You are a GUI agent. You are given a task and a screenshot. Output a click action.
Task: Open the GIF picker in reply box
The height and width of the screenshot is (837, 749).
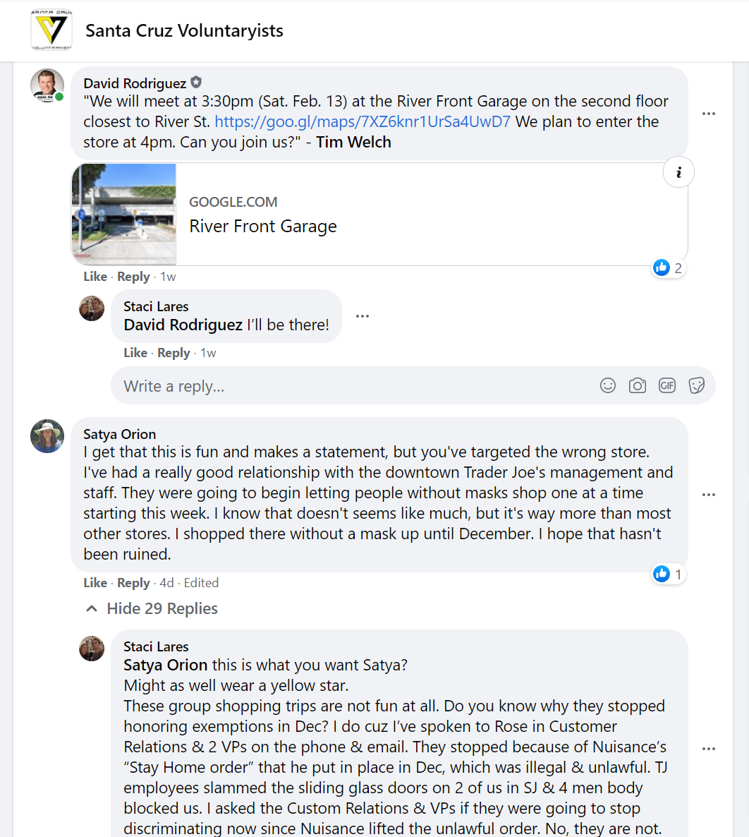667,385
